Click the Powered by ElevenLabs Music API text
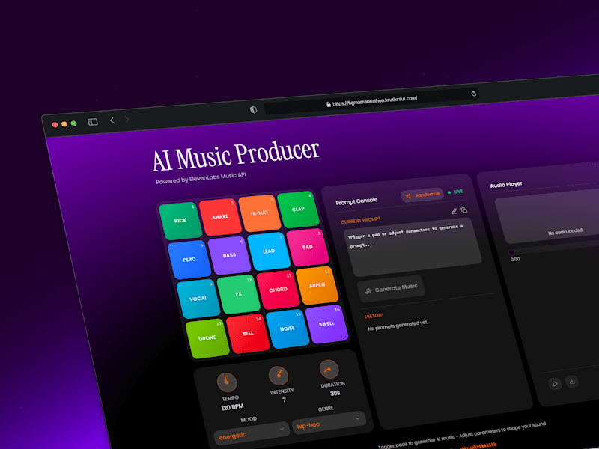Image resolution: width=599 pixels, height=449 pixels. pos(201,178)
